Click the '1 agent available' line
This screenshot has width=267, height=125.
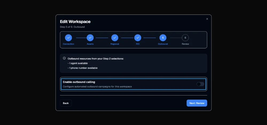pos(78,63)
